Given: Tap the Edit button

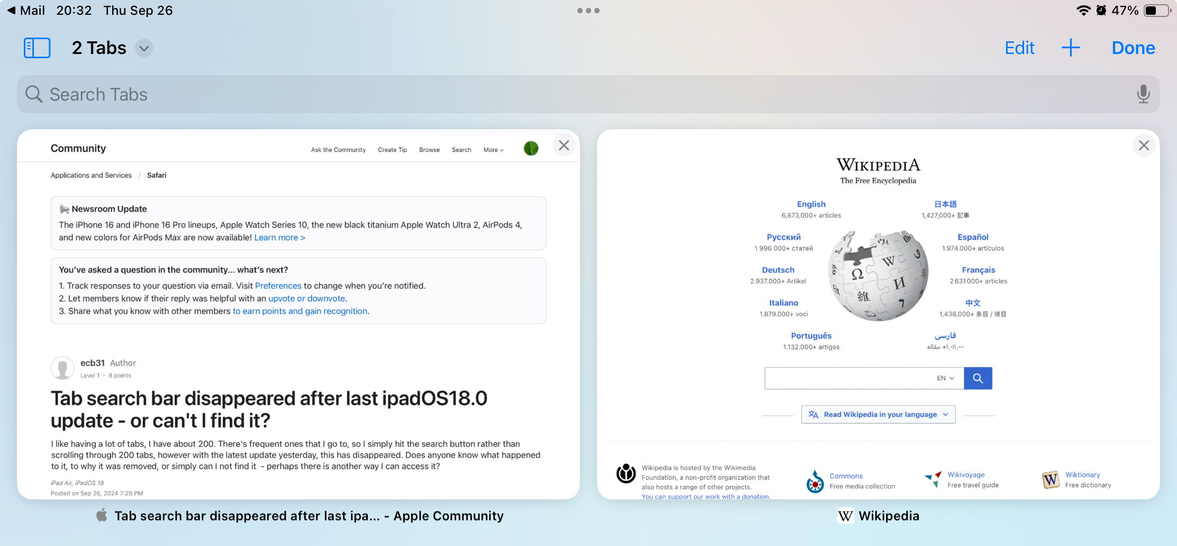Looking at the screenshot, I should 1019,48.
